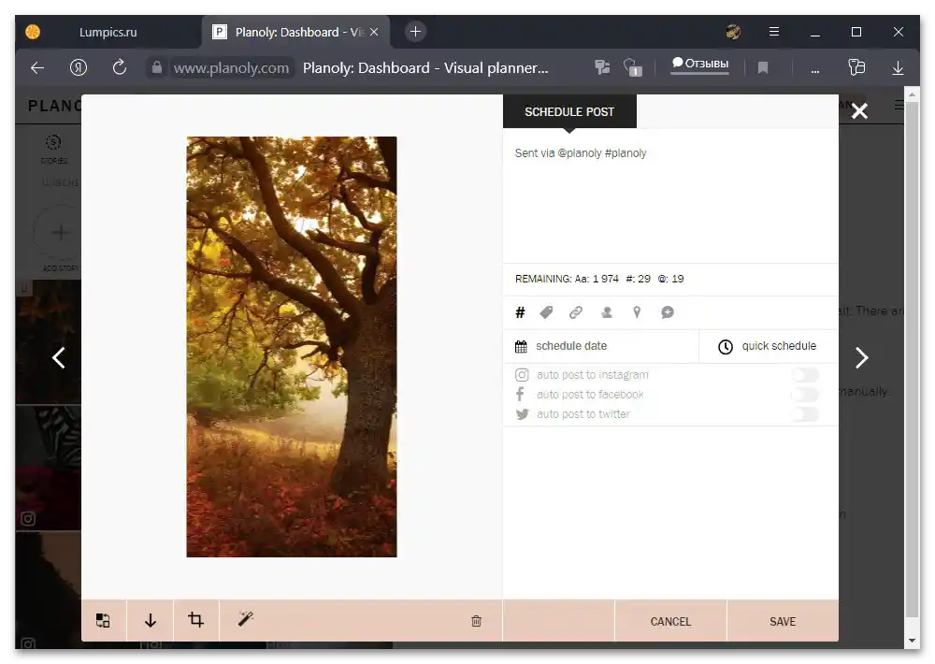Open the browser hamburger menu
The width and height of the screenshot is (935, 664).
(774, 32)
